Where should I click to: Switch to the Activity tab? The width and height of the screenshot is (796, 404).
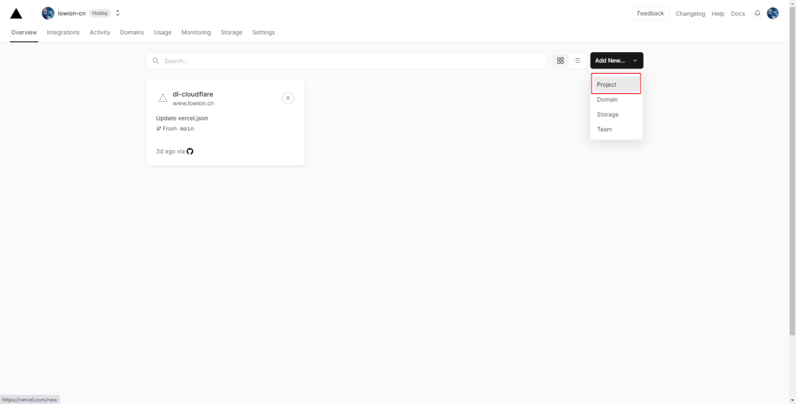[x=100, y=33]
